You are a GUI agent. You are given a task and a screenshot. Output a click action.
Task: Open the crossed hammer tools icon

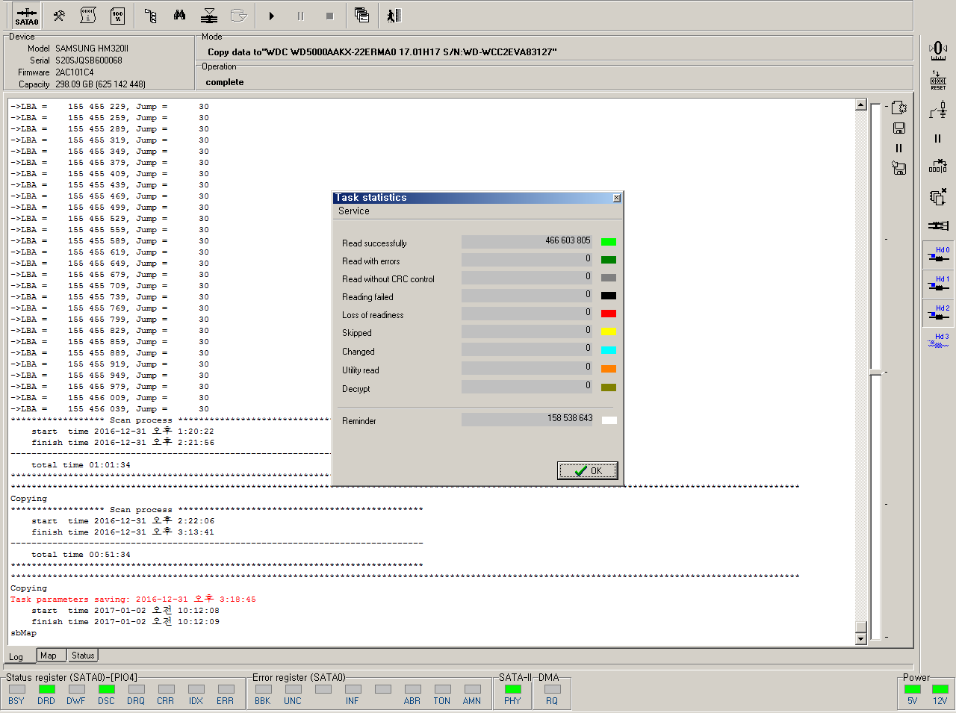coord(59,16)
